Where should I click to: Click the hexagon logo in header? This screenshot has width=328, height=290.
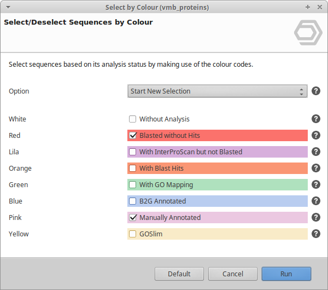pos(308,34)
